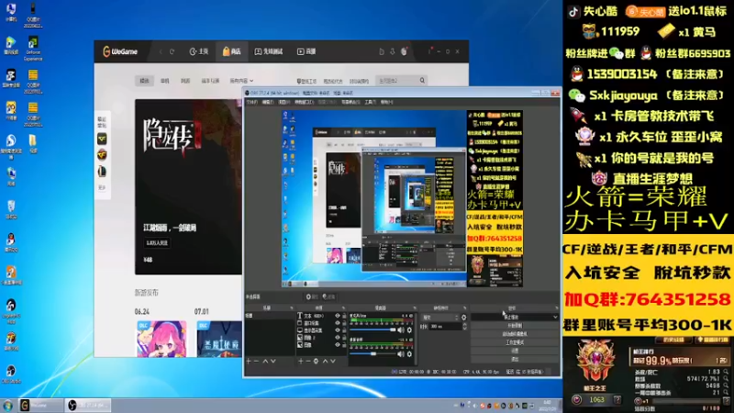Open the 停靠窗口(D) menu in OBS
Screen dimensions: 734x413
pyautogui.click(x=304, y=102)
